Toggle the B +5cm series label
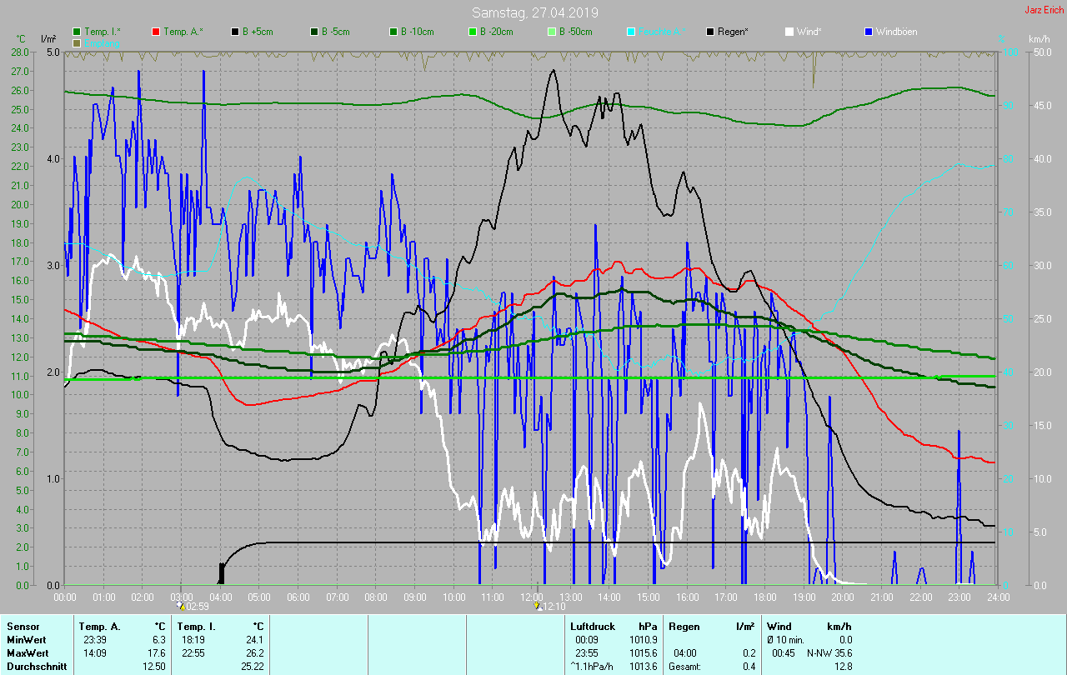Image resolution: width=1067 pixels, height=675 pixels. click(258, 32)
